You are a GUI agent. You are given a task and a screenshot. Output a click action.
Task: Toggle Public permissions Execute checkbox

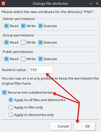[41, 59]
